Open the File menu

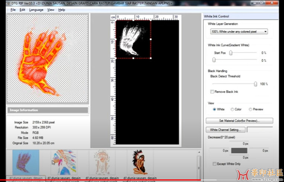[13, 10]
